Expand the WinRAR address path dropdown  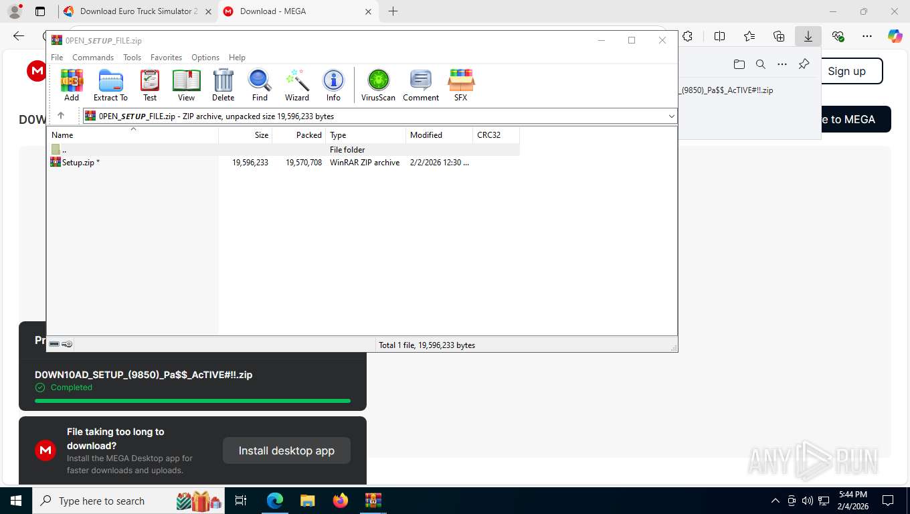tap(671, 116)
